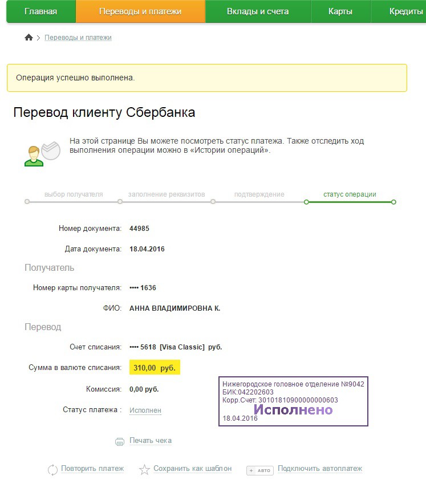Viewport: 426px width, 492px height.
Task: Click the star icon for saving a template
Action: coord(144,470)
